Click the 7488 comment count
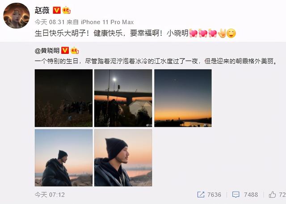 [251, 195]
